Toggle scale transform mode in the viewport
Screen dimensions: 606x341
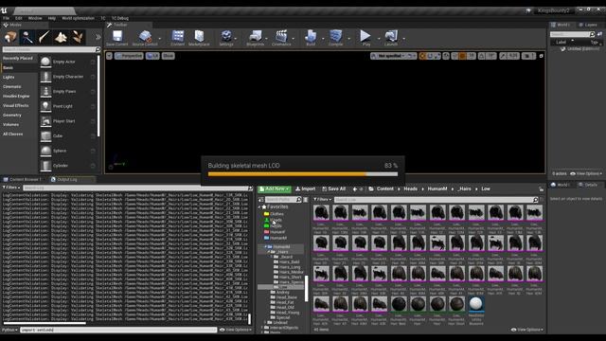tap(437, 56)
